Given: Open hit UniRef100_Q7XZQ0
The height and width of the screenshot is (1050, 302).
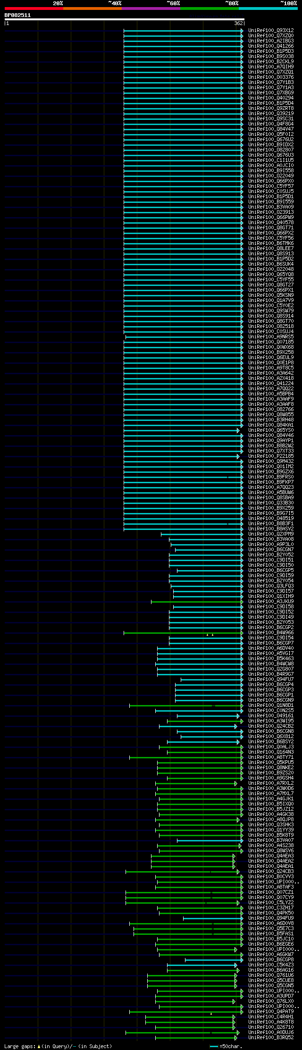Looking at the screenshot, I should [271, 36].
